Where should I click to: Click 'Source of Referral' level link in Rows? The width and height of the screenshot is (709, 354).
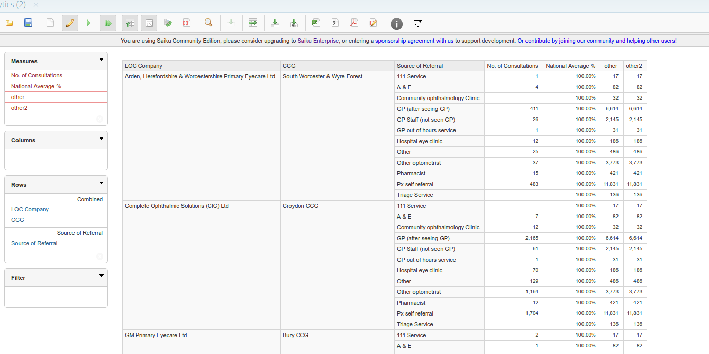pos(34,243)
